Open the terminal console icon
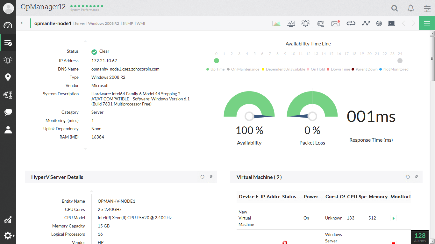 (x=391, y=23)
